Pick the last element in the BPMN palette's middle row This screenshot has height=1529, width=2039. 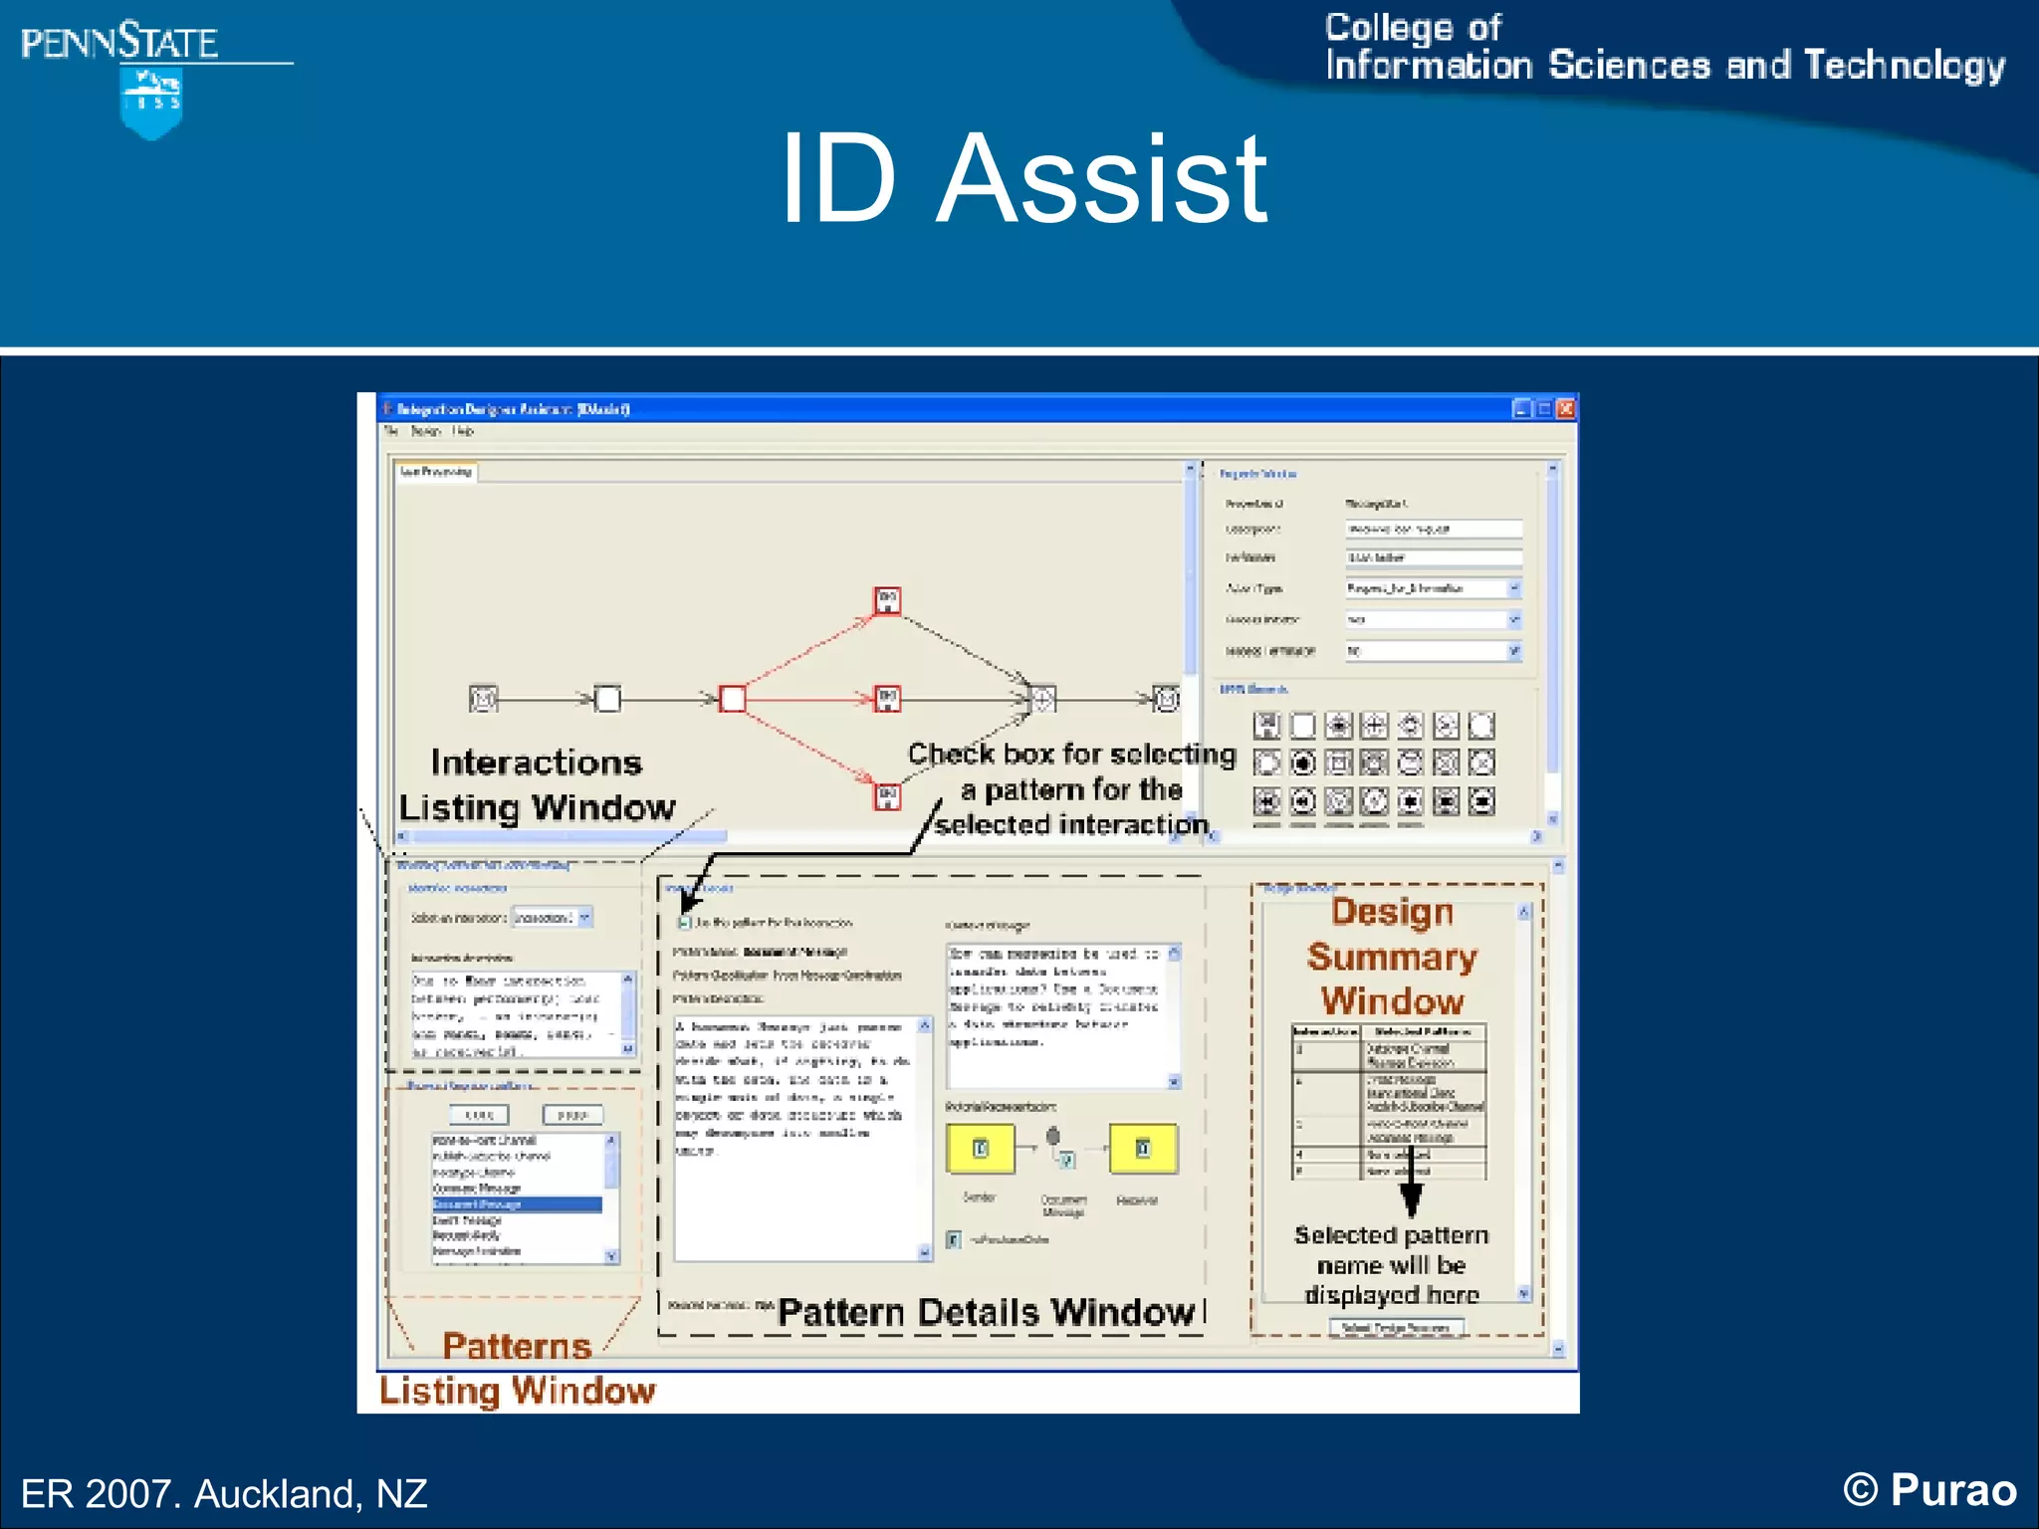point(1481,764)
